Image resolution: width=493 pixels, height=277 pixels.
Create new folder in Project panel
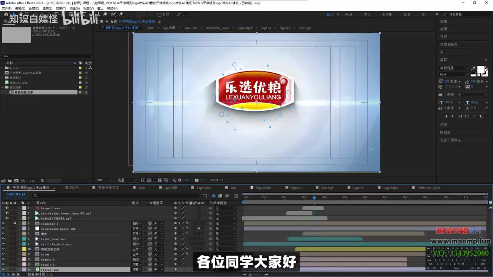point(10,180)
